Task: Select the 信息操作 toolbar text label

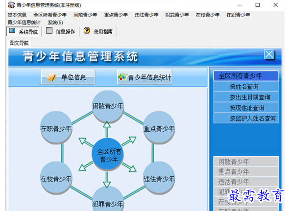Action: coord(66,32)
